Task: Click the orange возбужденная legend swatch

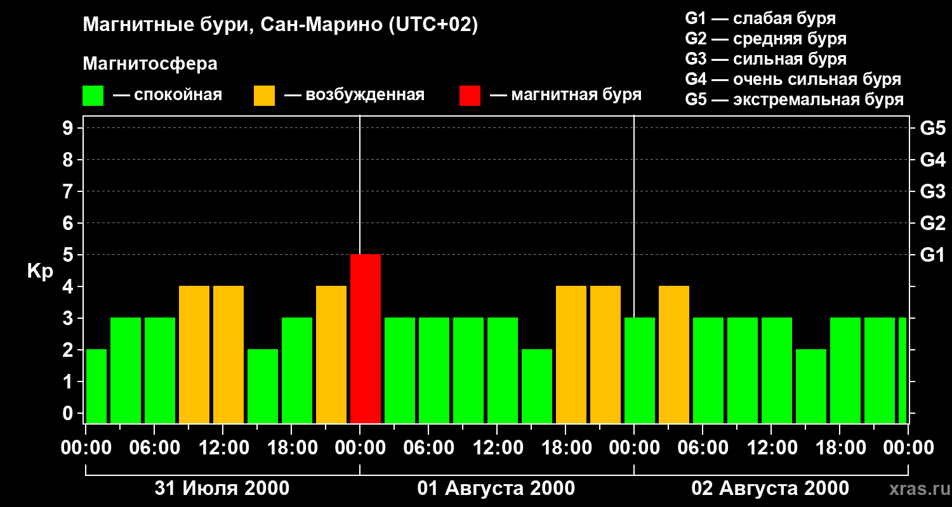Action: click(264, 96)
